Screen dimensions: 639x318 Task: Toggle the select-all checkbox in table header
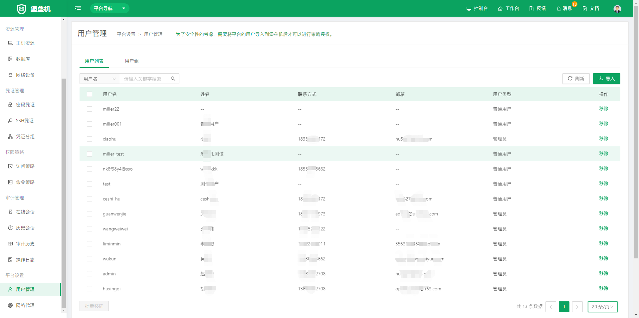pos(90,94)
